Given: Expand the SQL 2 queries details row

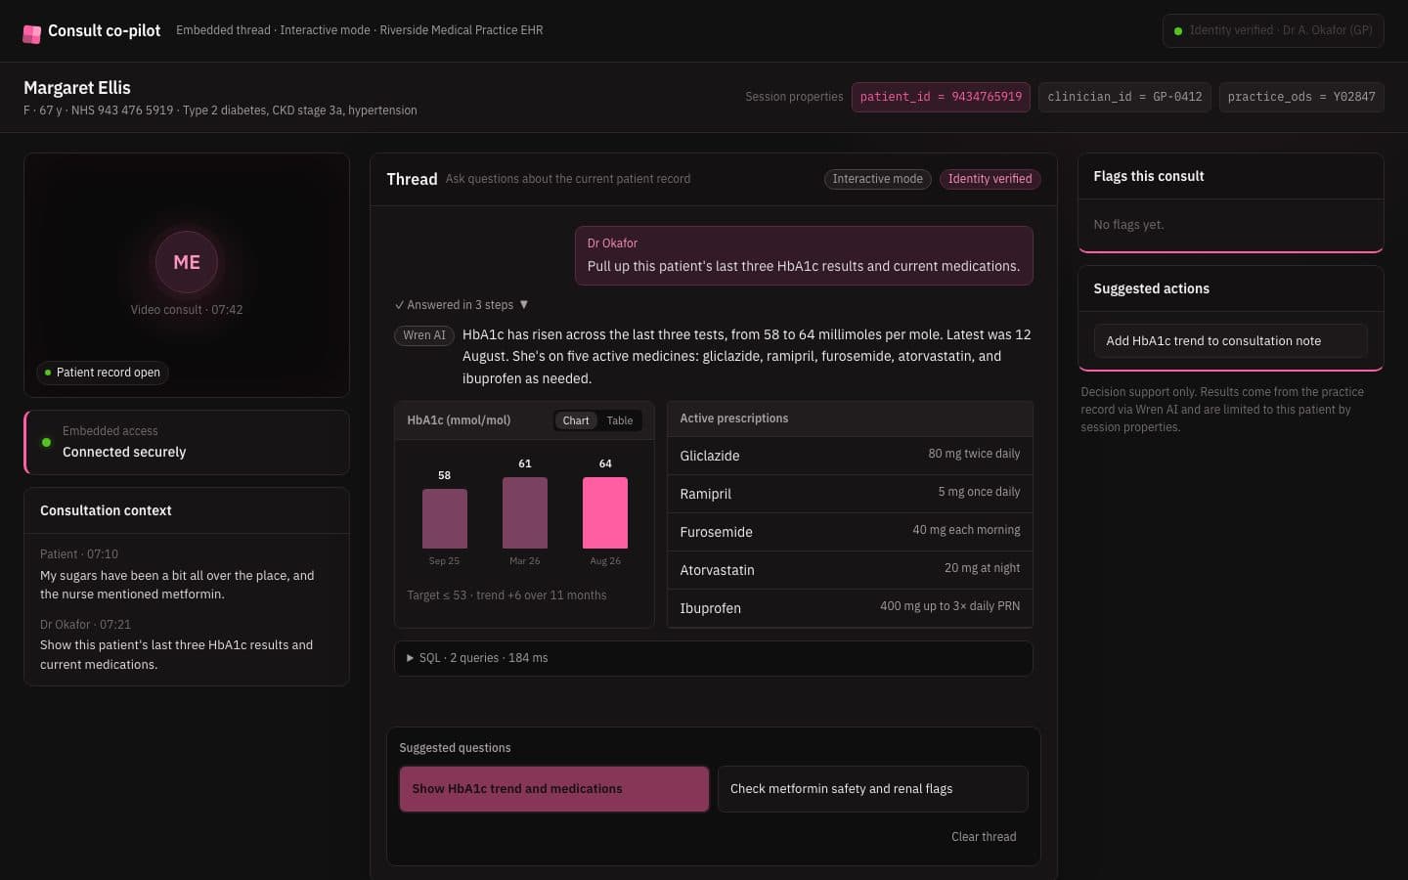Looking at the screenshot, I should pyautogui.click(x=713, y=658).
